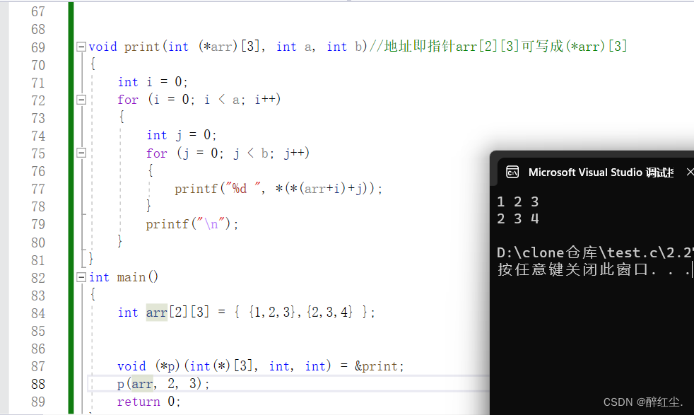
Task: Click the Microsoft Visual Studio debug console title
Action: [601, 173]
